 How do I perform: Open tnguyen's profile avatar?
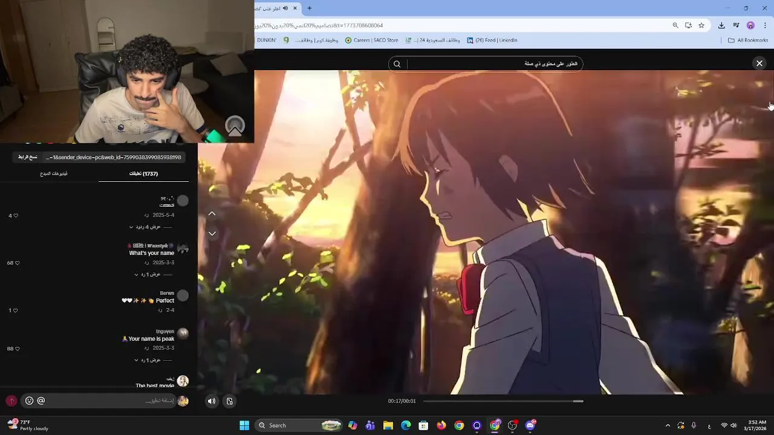183,333
